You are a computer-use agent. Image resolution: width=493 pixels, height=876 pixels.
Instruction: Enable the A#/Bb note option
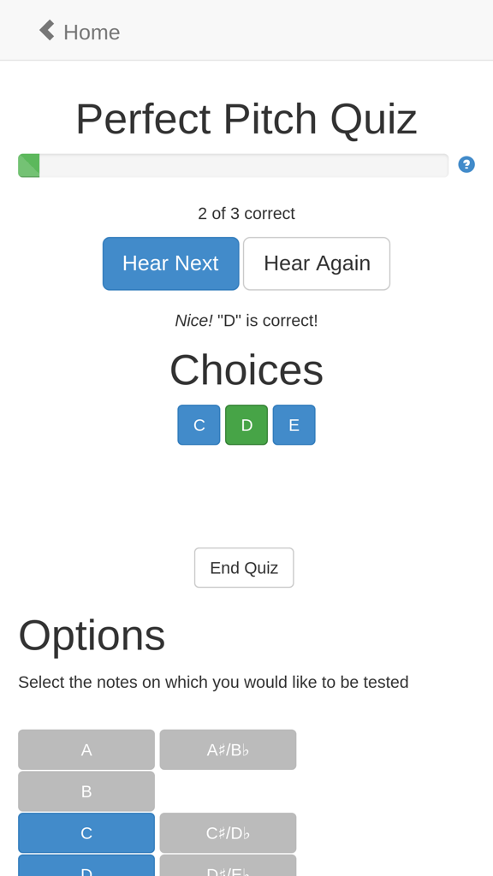[228, 749]
